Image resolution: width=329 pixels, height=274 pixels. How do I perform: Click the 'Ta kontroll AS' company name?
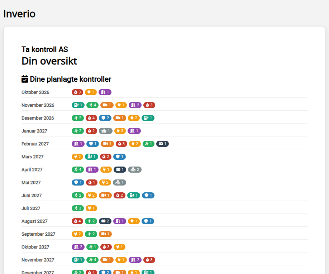click(45, 49)
